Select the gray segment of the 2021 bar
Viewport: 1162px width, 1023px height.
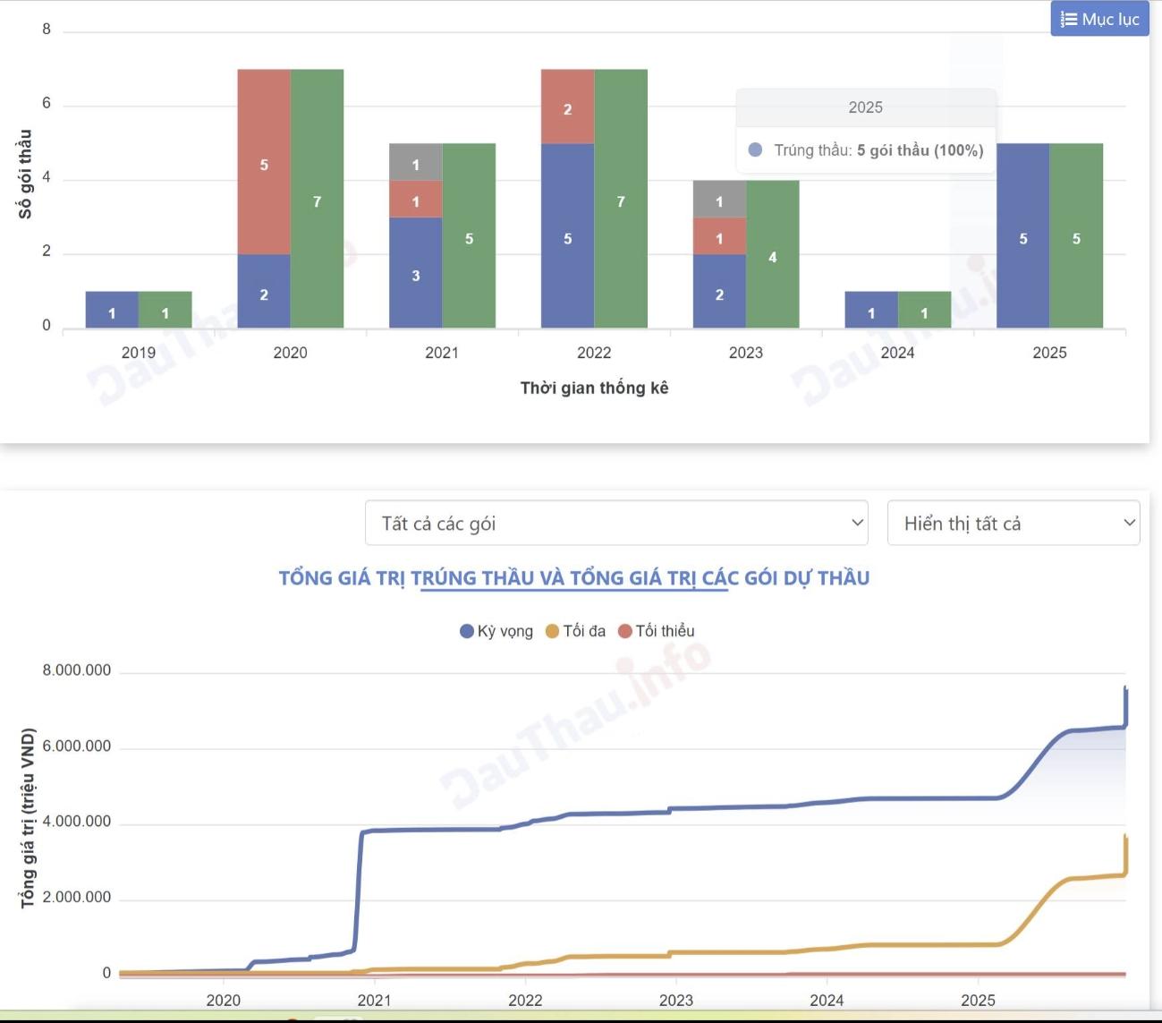[x=415, y=162]
